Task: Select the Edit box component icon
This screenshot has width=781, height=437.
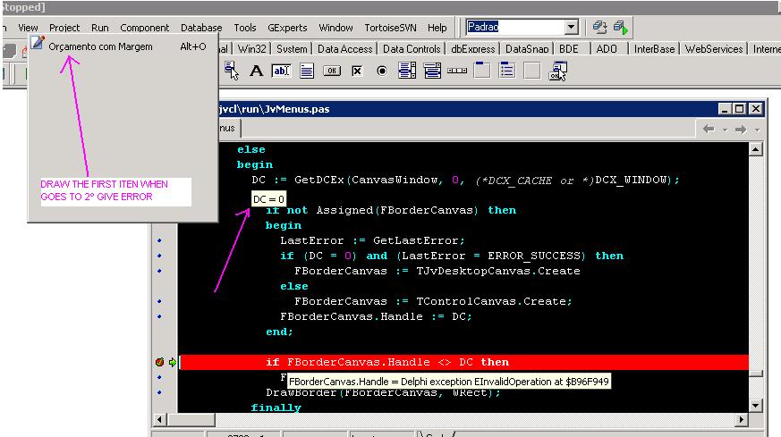Action: point(281,71)
